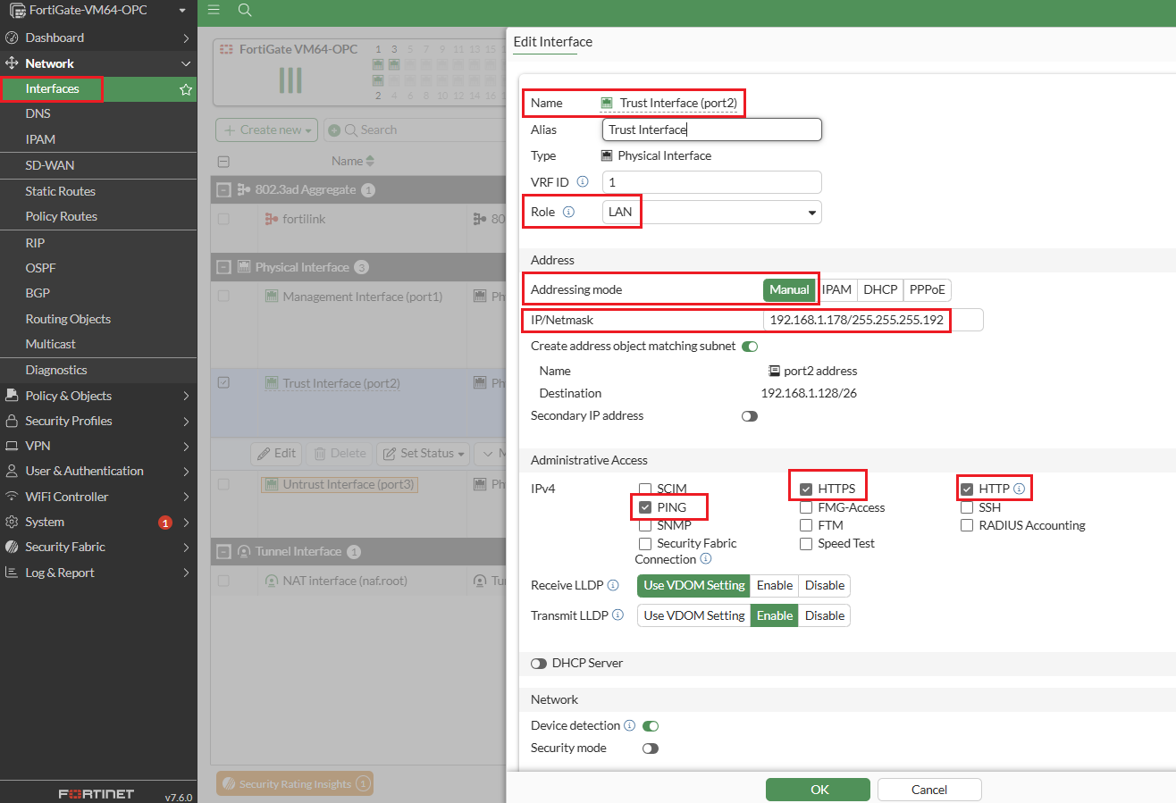Viewport: 1176px width, 803px height.
Task: Click the info icon beside VRF ID
Action: point(583,181)
